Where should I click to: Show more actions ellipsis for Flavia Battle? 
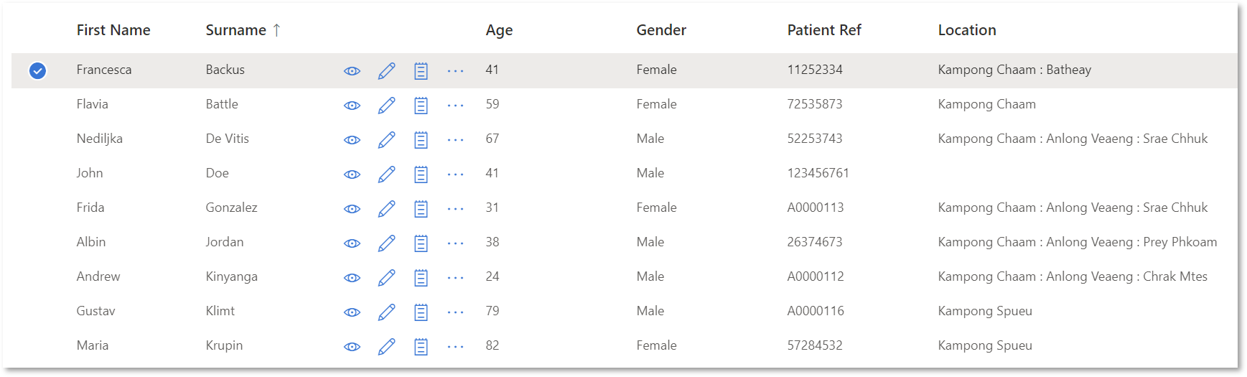[x=455, y=106]
